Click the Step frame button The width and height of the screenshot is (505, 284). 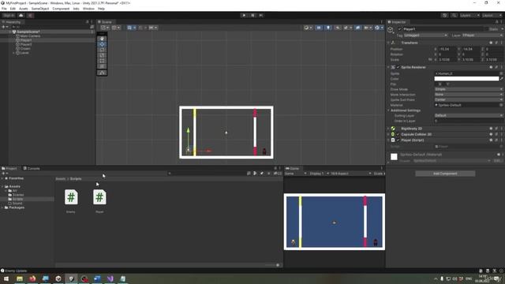261,15
